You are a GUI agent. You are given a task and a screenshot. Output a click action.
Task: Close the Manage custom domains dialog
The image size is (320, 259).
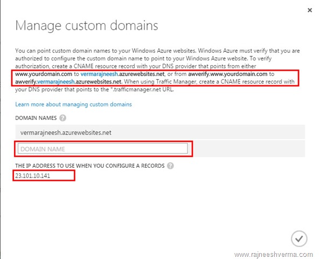click(310, 10)
